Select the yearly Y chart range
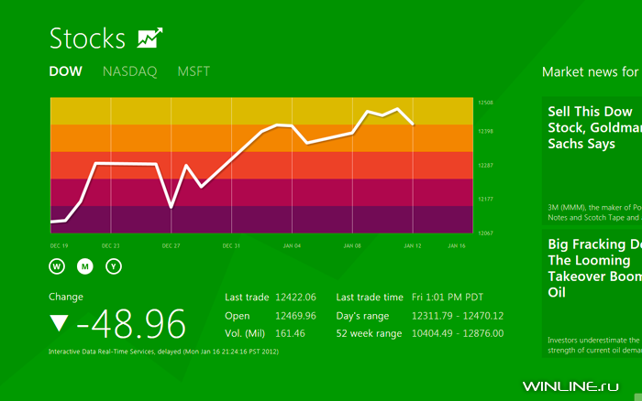Image resolution: width=642 pixels, height=401 pixels. pyautogui.click(x=114, y=266)
